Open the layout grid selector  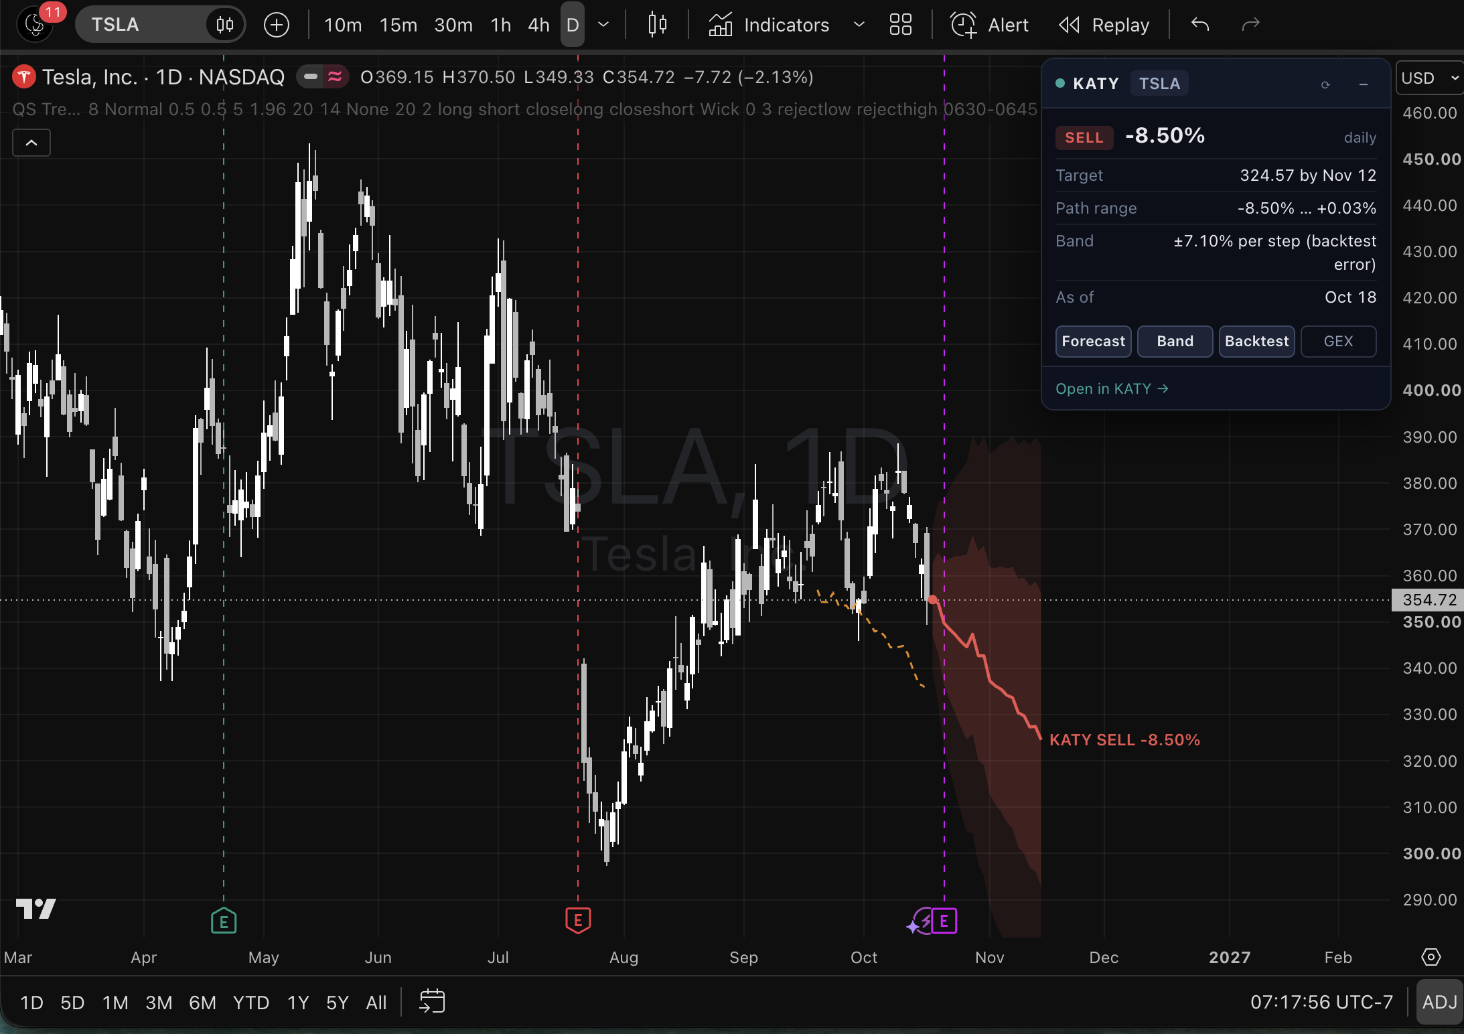[x=901, y=25]
